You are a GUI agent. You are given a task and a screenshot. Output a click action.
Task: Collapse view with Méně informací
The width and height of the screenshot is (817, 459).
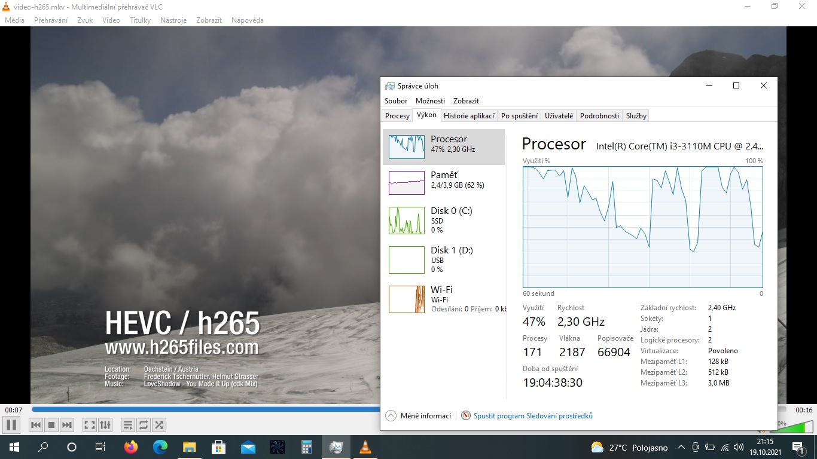[x=419, y=416]
